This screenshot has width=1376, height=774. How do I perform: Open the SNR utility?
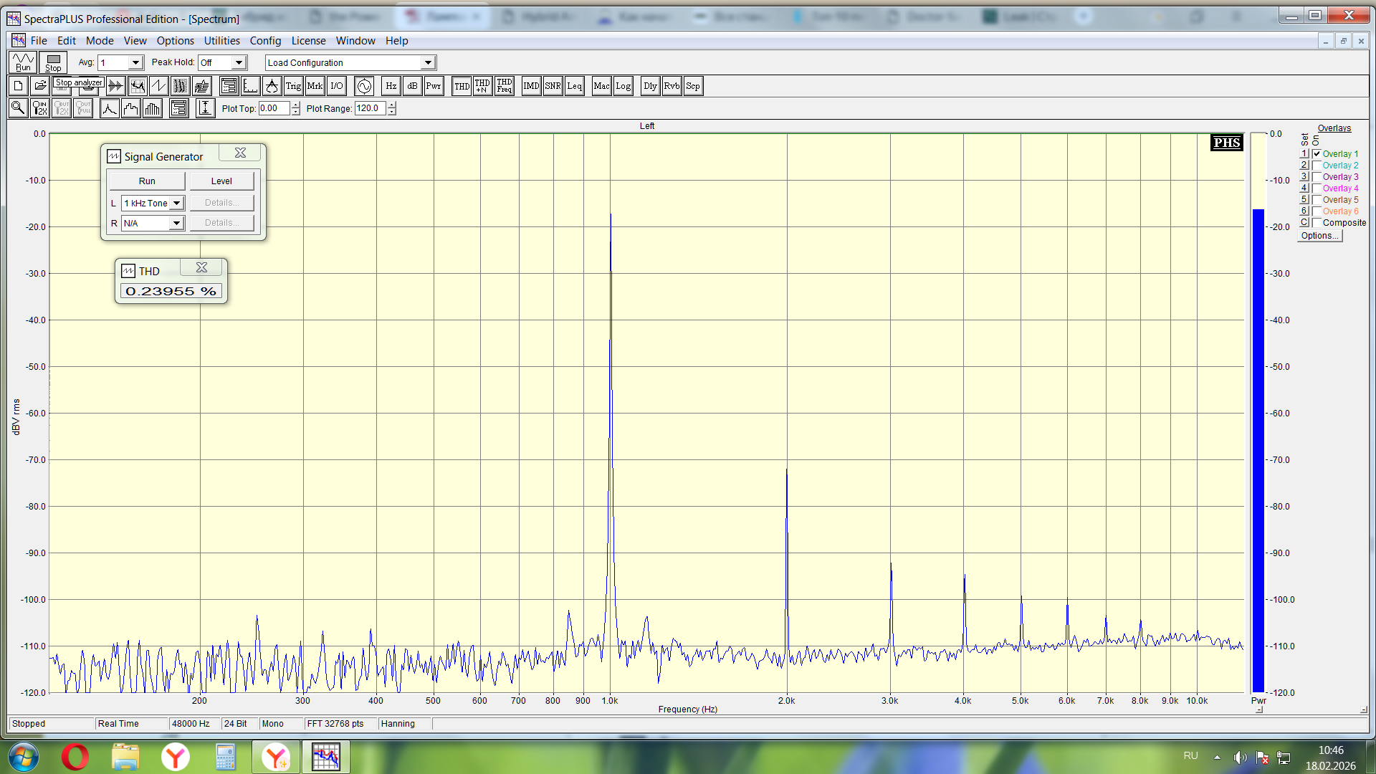[x=553, y=86]
